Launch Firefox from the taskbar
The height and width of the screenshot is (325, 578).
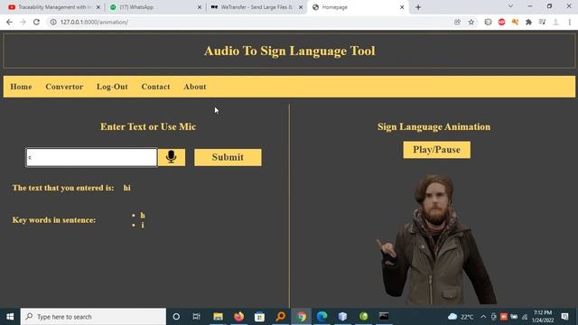[x=238, y=317]
